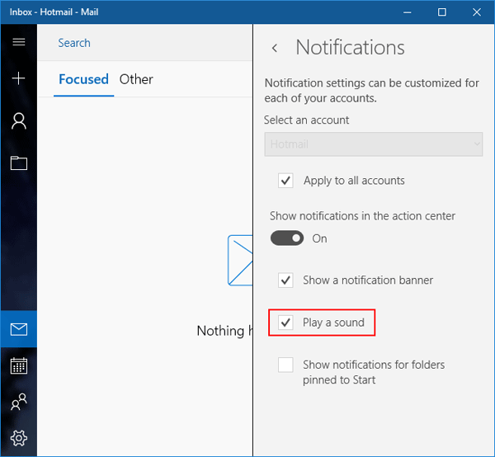Select the Mail envelope icon
The height and width of the screenshot is (457, 495).
18,330
